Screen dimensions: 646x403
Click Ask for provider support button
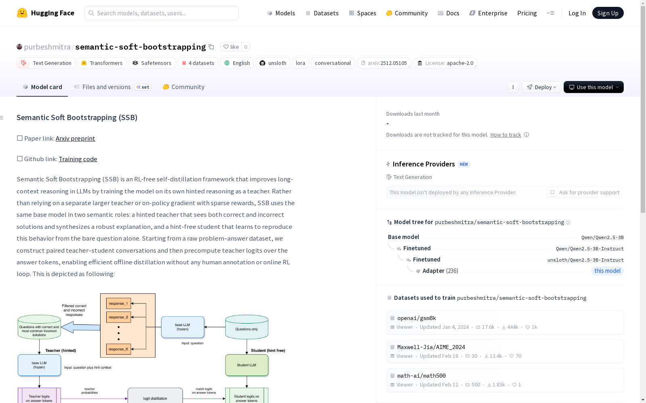(x=584, y=192)
